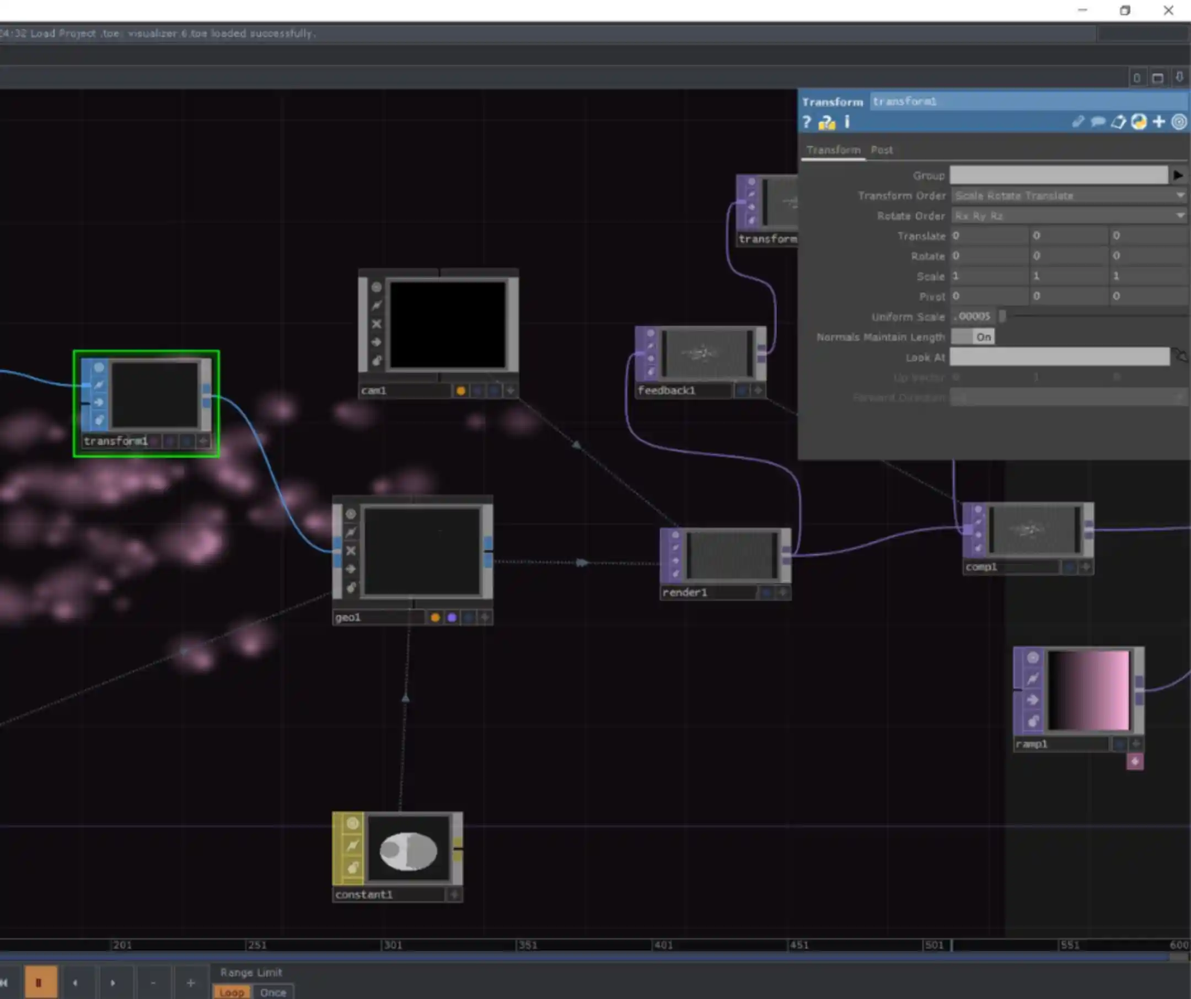This screenshot has width=1191, height=999.
Task: Click the bypass X icon on geo1 node
Action: 351,551
